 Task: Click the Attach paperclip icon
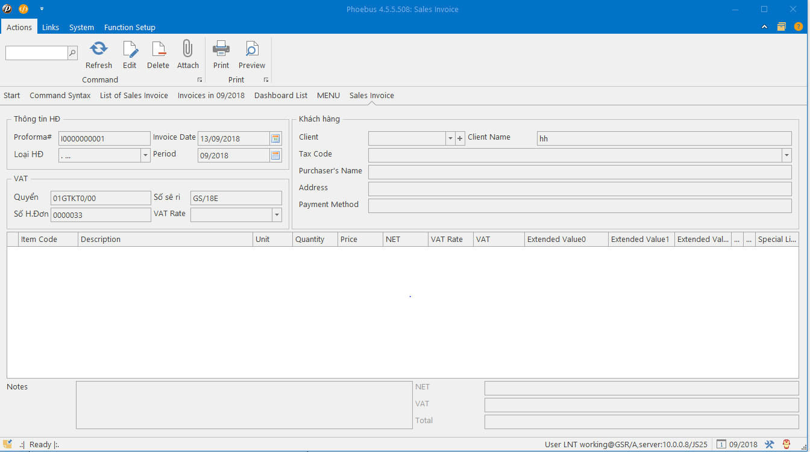[187, 49]
